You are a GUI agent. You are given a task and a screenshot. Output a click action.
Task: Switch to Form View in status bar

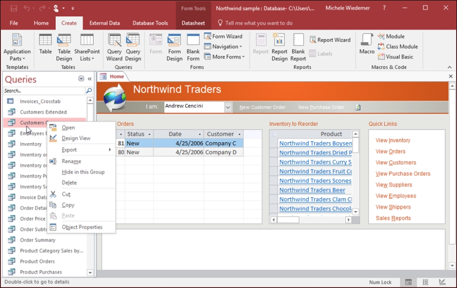coord(408,282)
